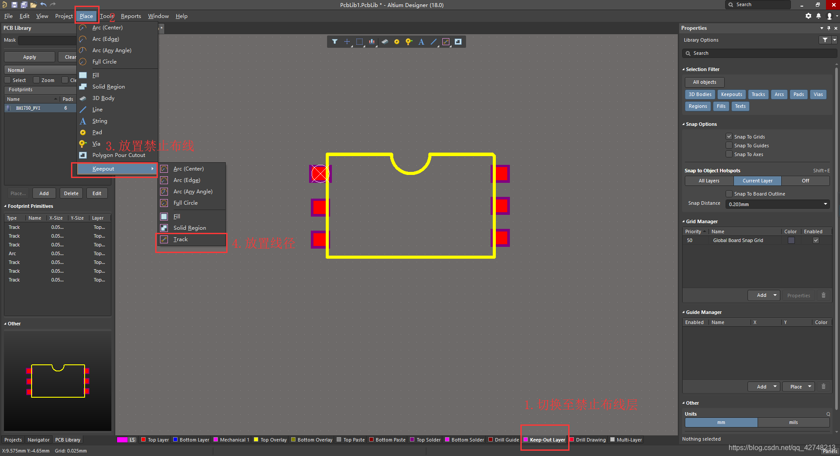Viewport: 840px width, 456px height.
Task: Click the All objects filter button
Action: click(x=704, y=82)
